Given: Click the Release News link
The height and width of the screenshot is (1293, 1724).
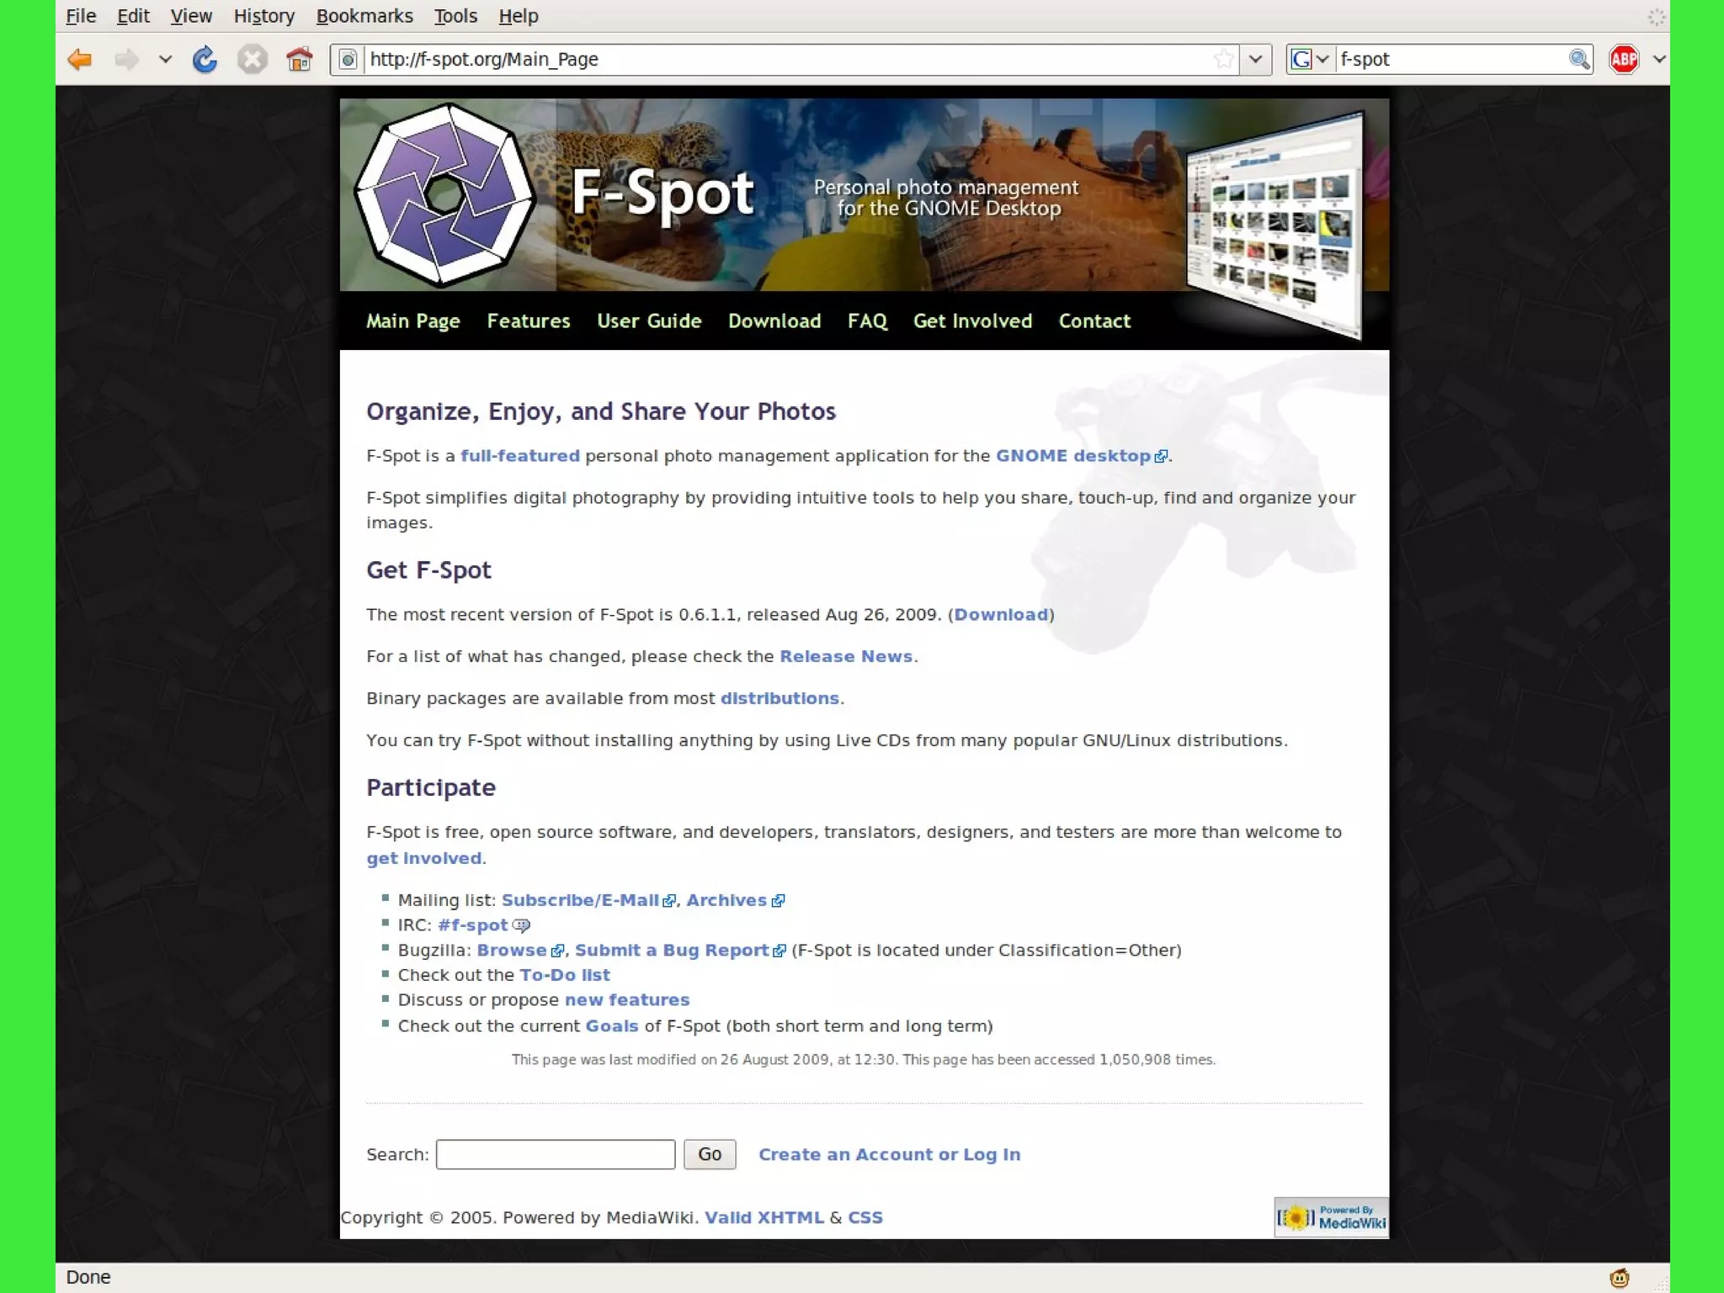Looking at the screenshot, I should (x=845, y=656).
